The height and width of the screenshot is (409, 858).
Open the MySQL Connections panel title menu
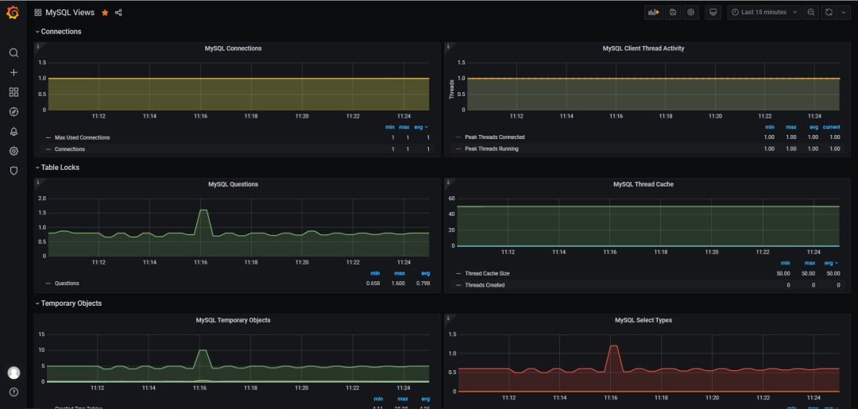(x=233, y=48)
